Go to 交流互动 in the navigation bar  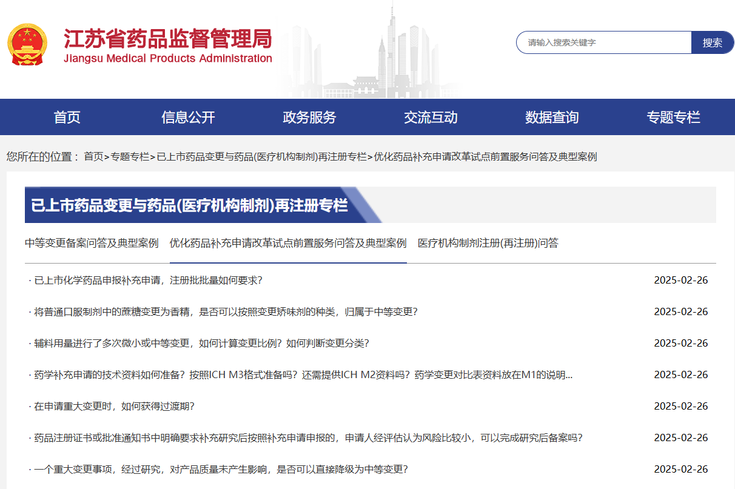[x=431, y=118]
